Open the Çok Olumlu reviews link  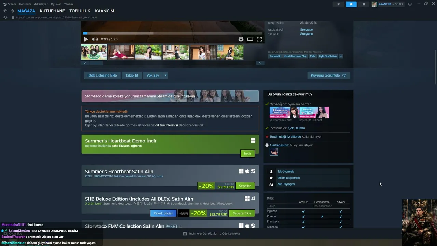pyautogui.click(x=296, y=128)
